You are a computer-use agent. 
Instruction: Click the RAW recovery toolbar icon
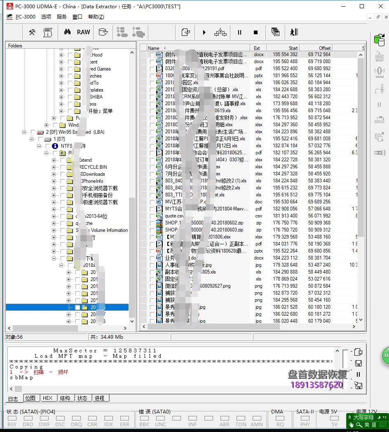click(x=83, y=32)
